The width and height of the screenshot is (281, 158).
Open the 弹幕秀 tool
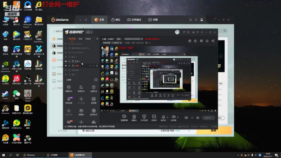pyautogui.click(x=81, y=112)
